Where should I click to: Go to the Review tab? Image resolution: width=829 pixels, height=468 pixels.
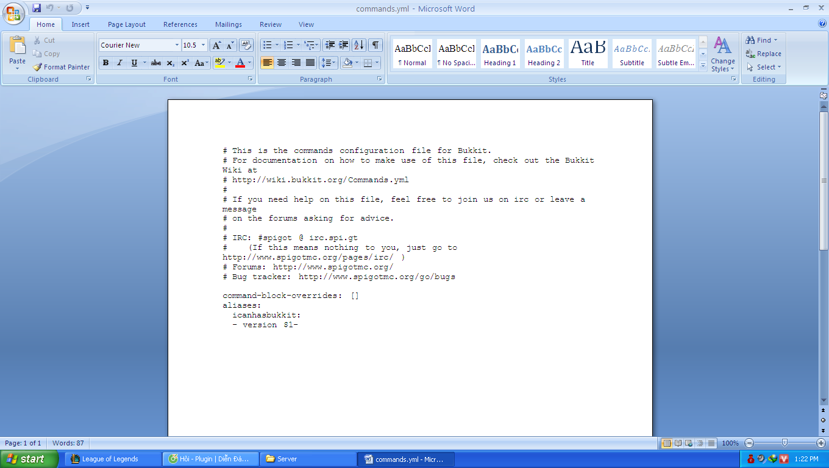coord(271,24)
